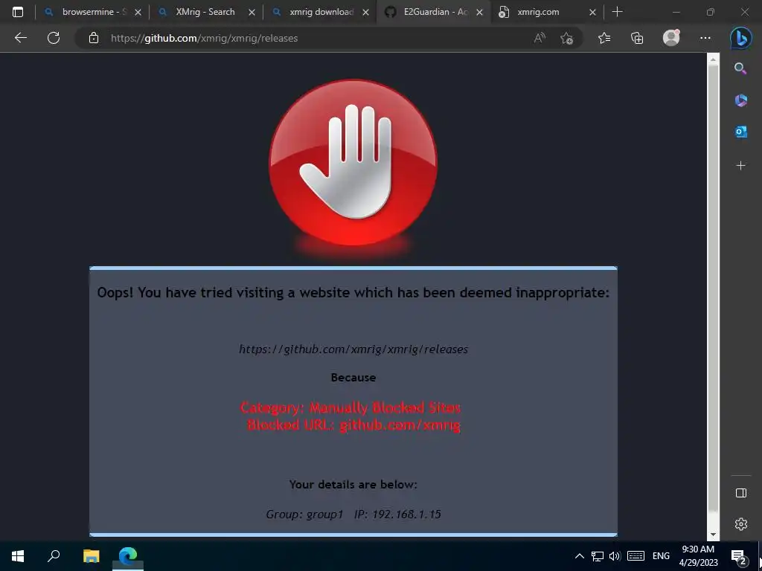Open the tab actions menu icon
This screenshot has width=762, height=571.
18,12
